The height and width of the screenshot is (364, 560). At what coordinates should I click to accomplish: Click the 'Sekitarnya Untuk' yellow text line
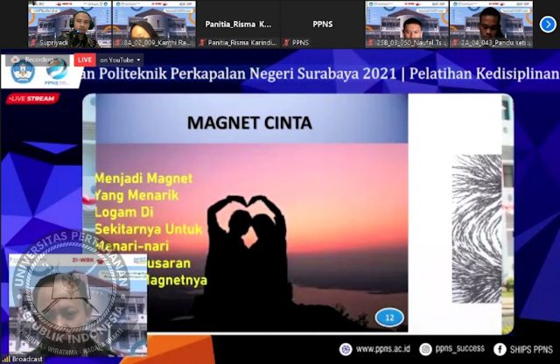coord(148,229)
